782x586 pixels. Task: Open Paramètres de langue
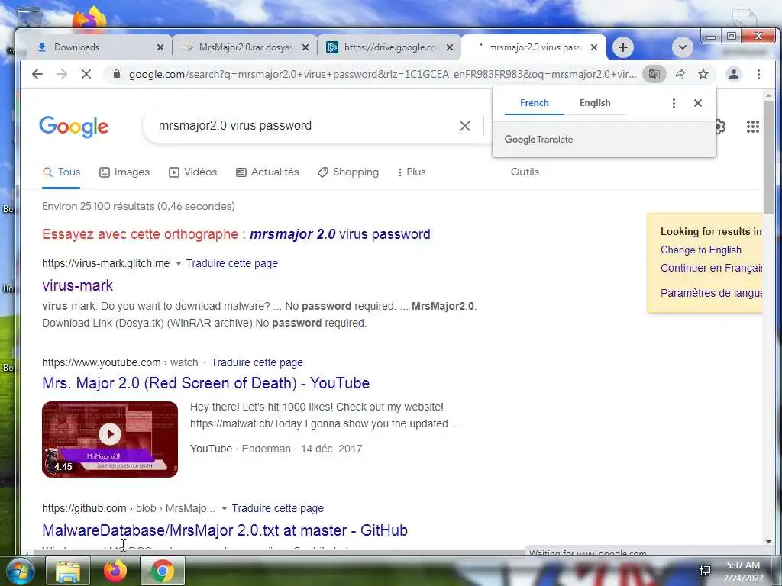711,293
